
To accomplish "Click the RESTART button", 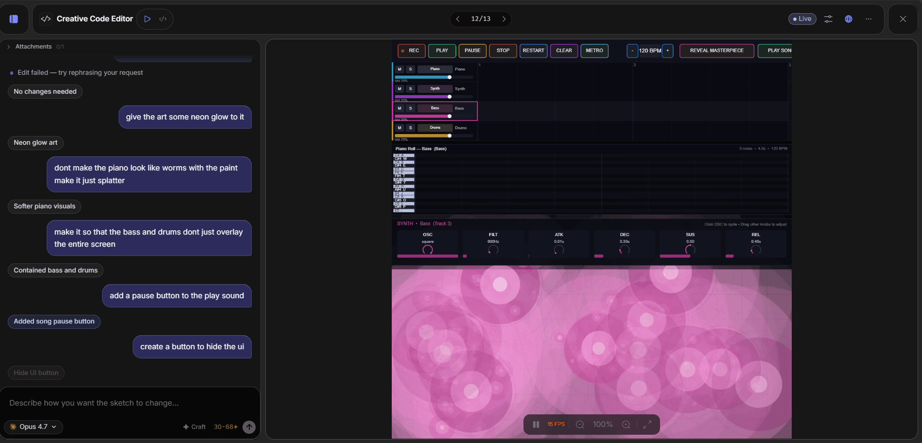I will tap(534, 51).
